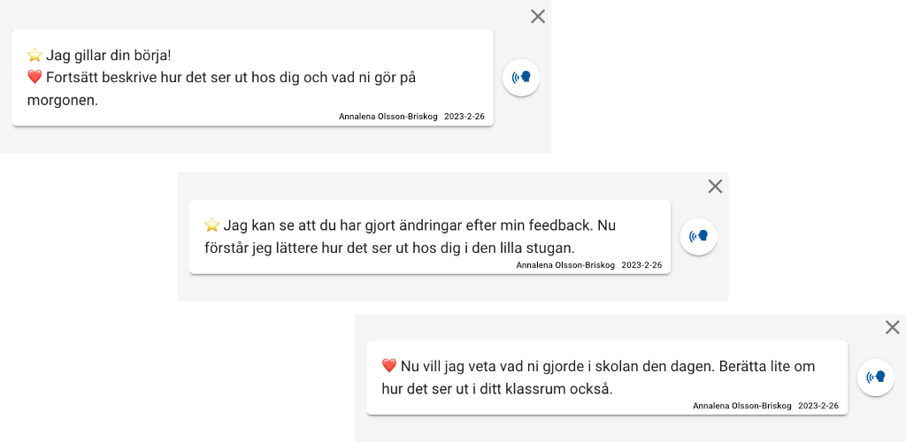Click the date 2023-2-26 in the "klassrum" comment
Screen dimensions: 906x442
pos(818,406)
